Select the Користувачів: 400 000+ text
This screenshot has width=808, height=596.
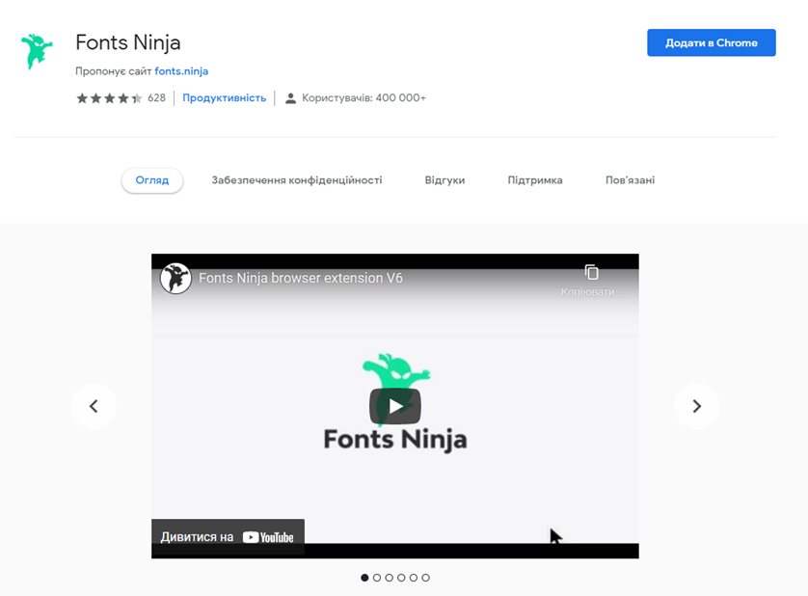[x=364, y=98]
